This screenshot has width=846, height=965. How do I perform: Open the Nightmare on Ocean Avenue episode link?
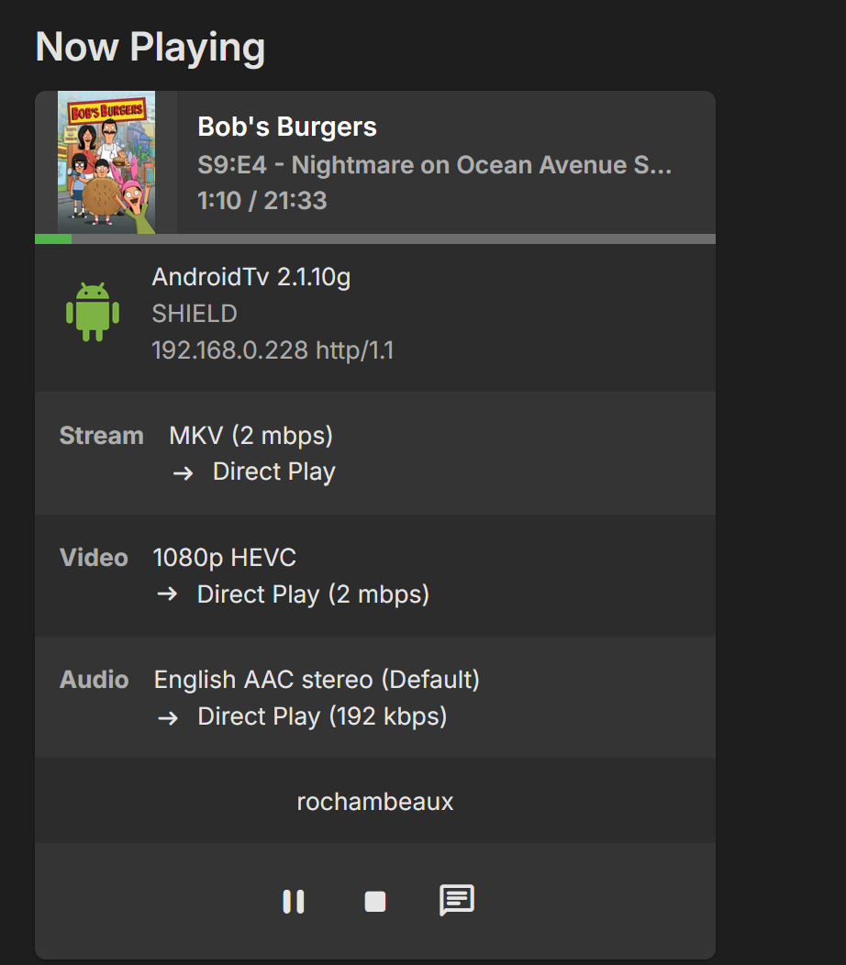point(435,165)
